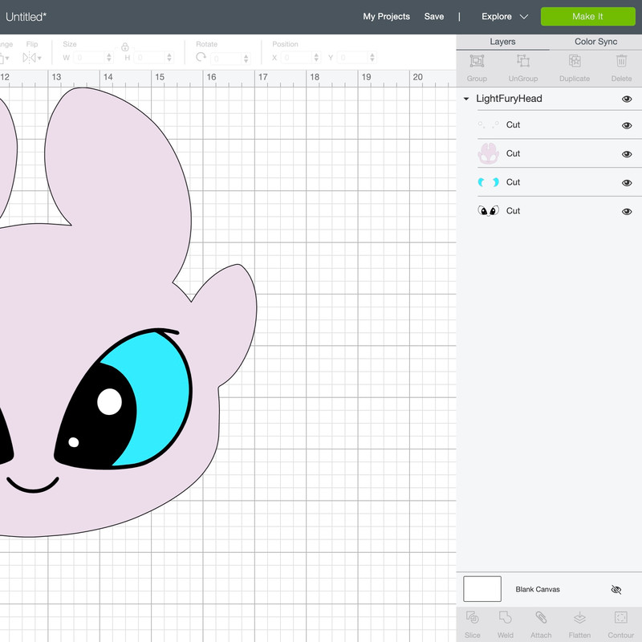Save the project
Screen dimensions: 642x642
point(435,16)
